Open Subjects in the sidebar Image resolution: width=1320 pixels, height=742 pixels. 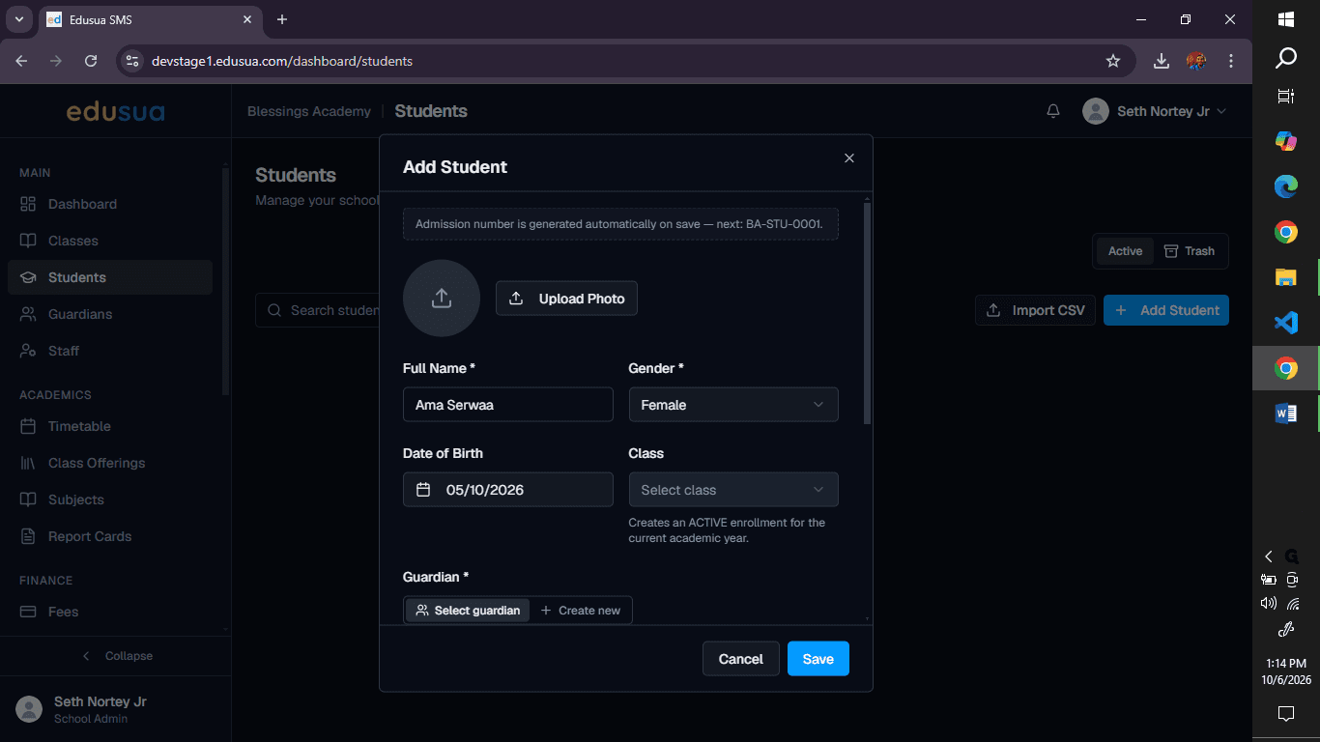click(x=110, y=499)
